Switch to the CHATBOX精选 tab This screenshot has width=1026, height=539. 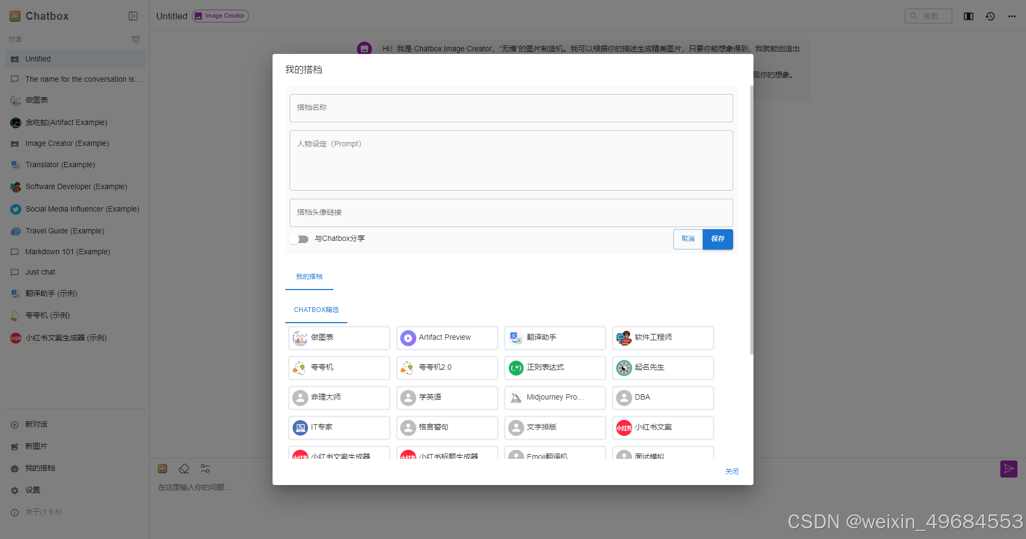316,310
